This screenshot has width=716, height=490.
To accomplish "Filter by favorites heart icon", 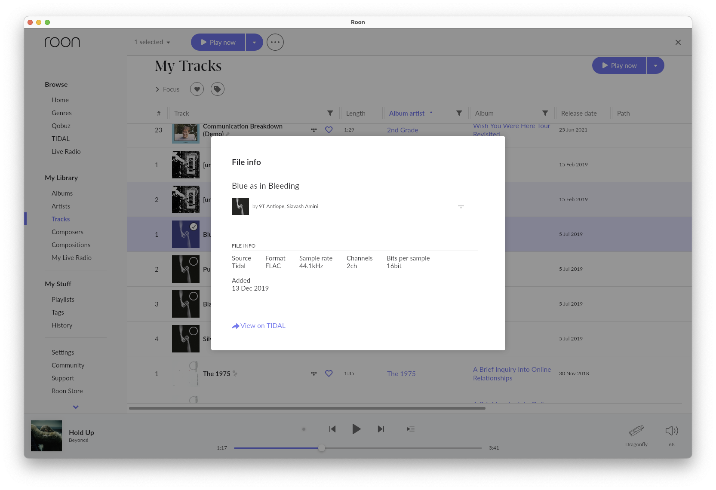I will [197, 89].
